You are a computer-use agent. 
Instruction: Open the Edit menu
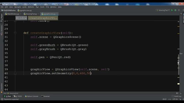(x=6, y=7)
